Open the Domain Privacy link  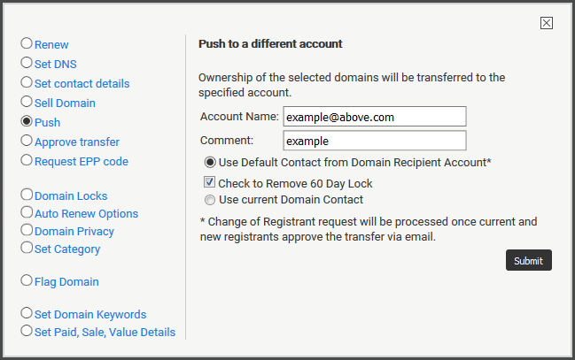tap(74, 232)
